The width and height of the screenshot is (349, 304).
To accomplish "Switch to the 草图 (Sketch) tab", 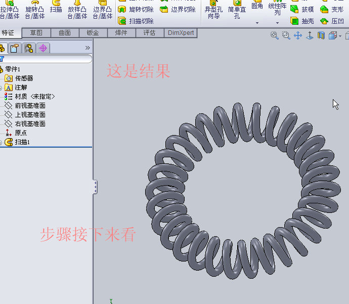I will tap(36, 33).
